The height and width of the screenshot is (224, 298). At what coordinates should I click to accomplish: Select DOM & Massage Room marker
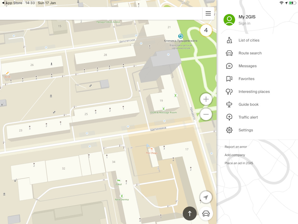pyautogui.click(x=163, y=109)
